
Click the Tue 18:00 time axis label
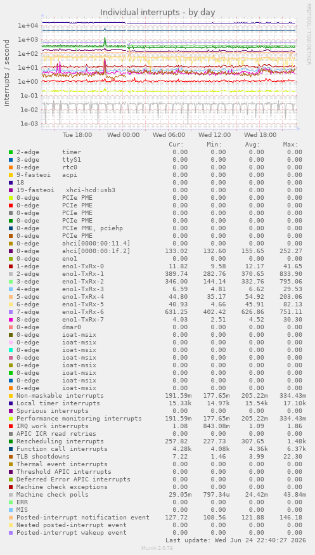click(x=77, y=135)
